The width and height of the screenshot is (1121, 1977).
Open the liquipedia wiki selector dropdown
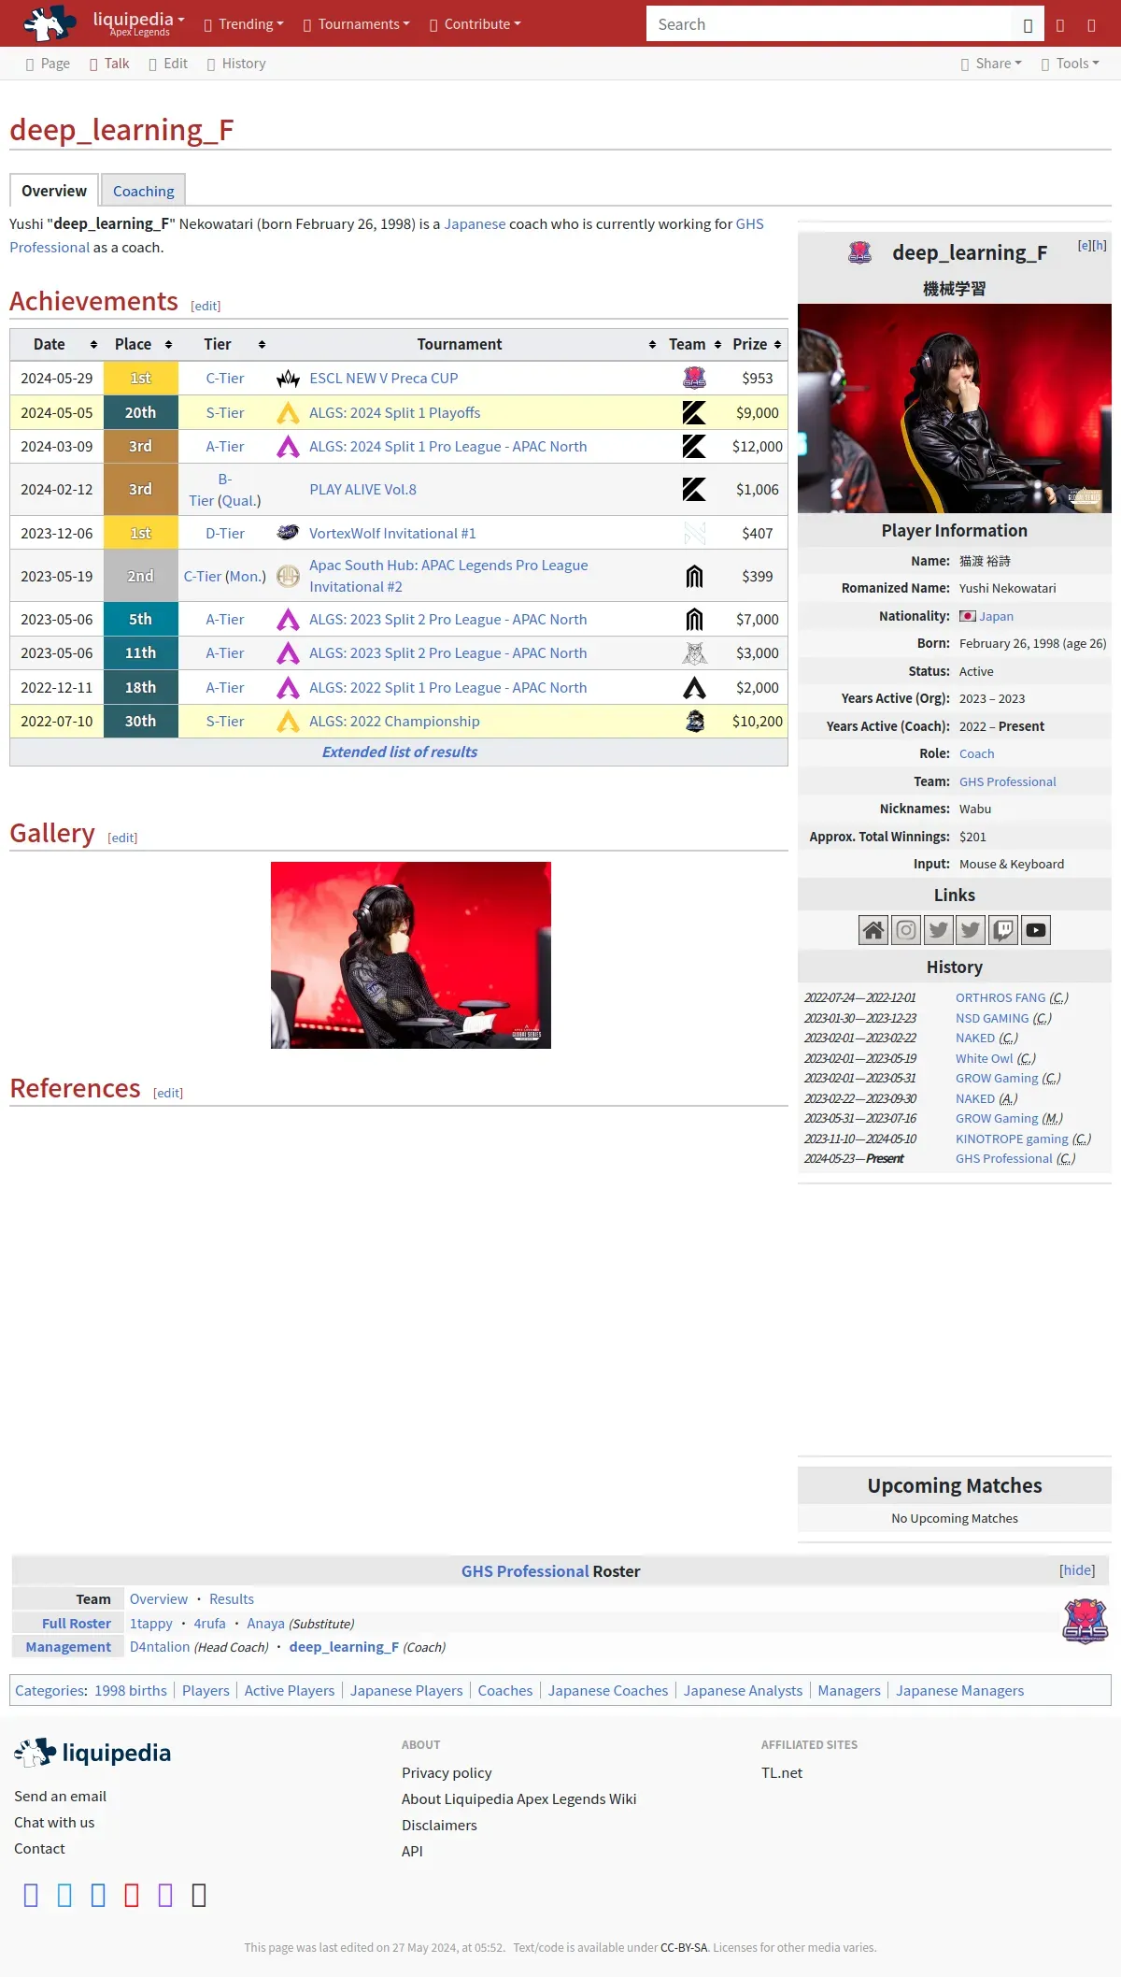pos(138,22)
